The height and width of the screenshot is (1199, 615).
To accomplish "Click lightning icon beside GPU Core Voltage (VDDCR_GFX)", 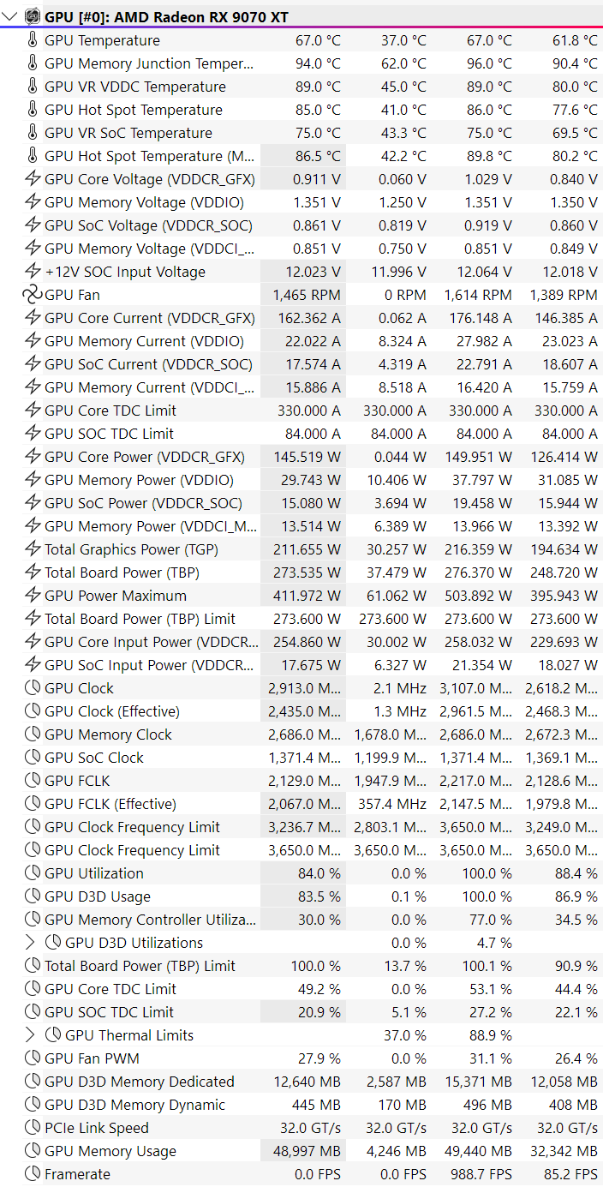I will click(33, 179).
